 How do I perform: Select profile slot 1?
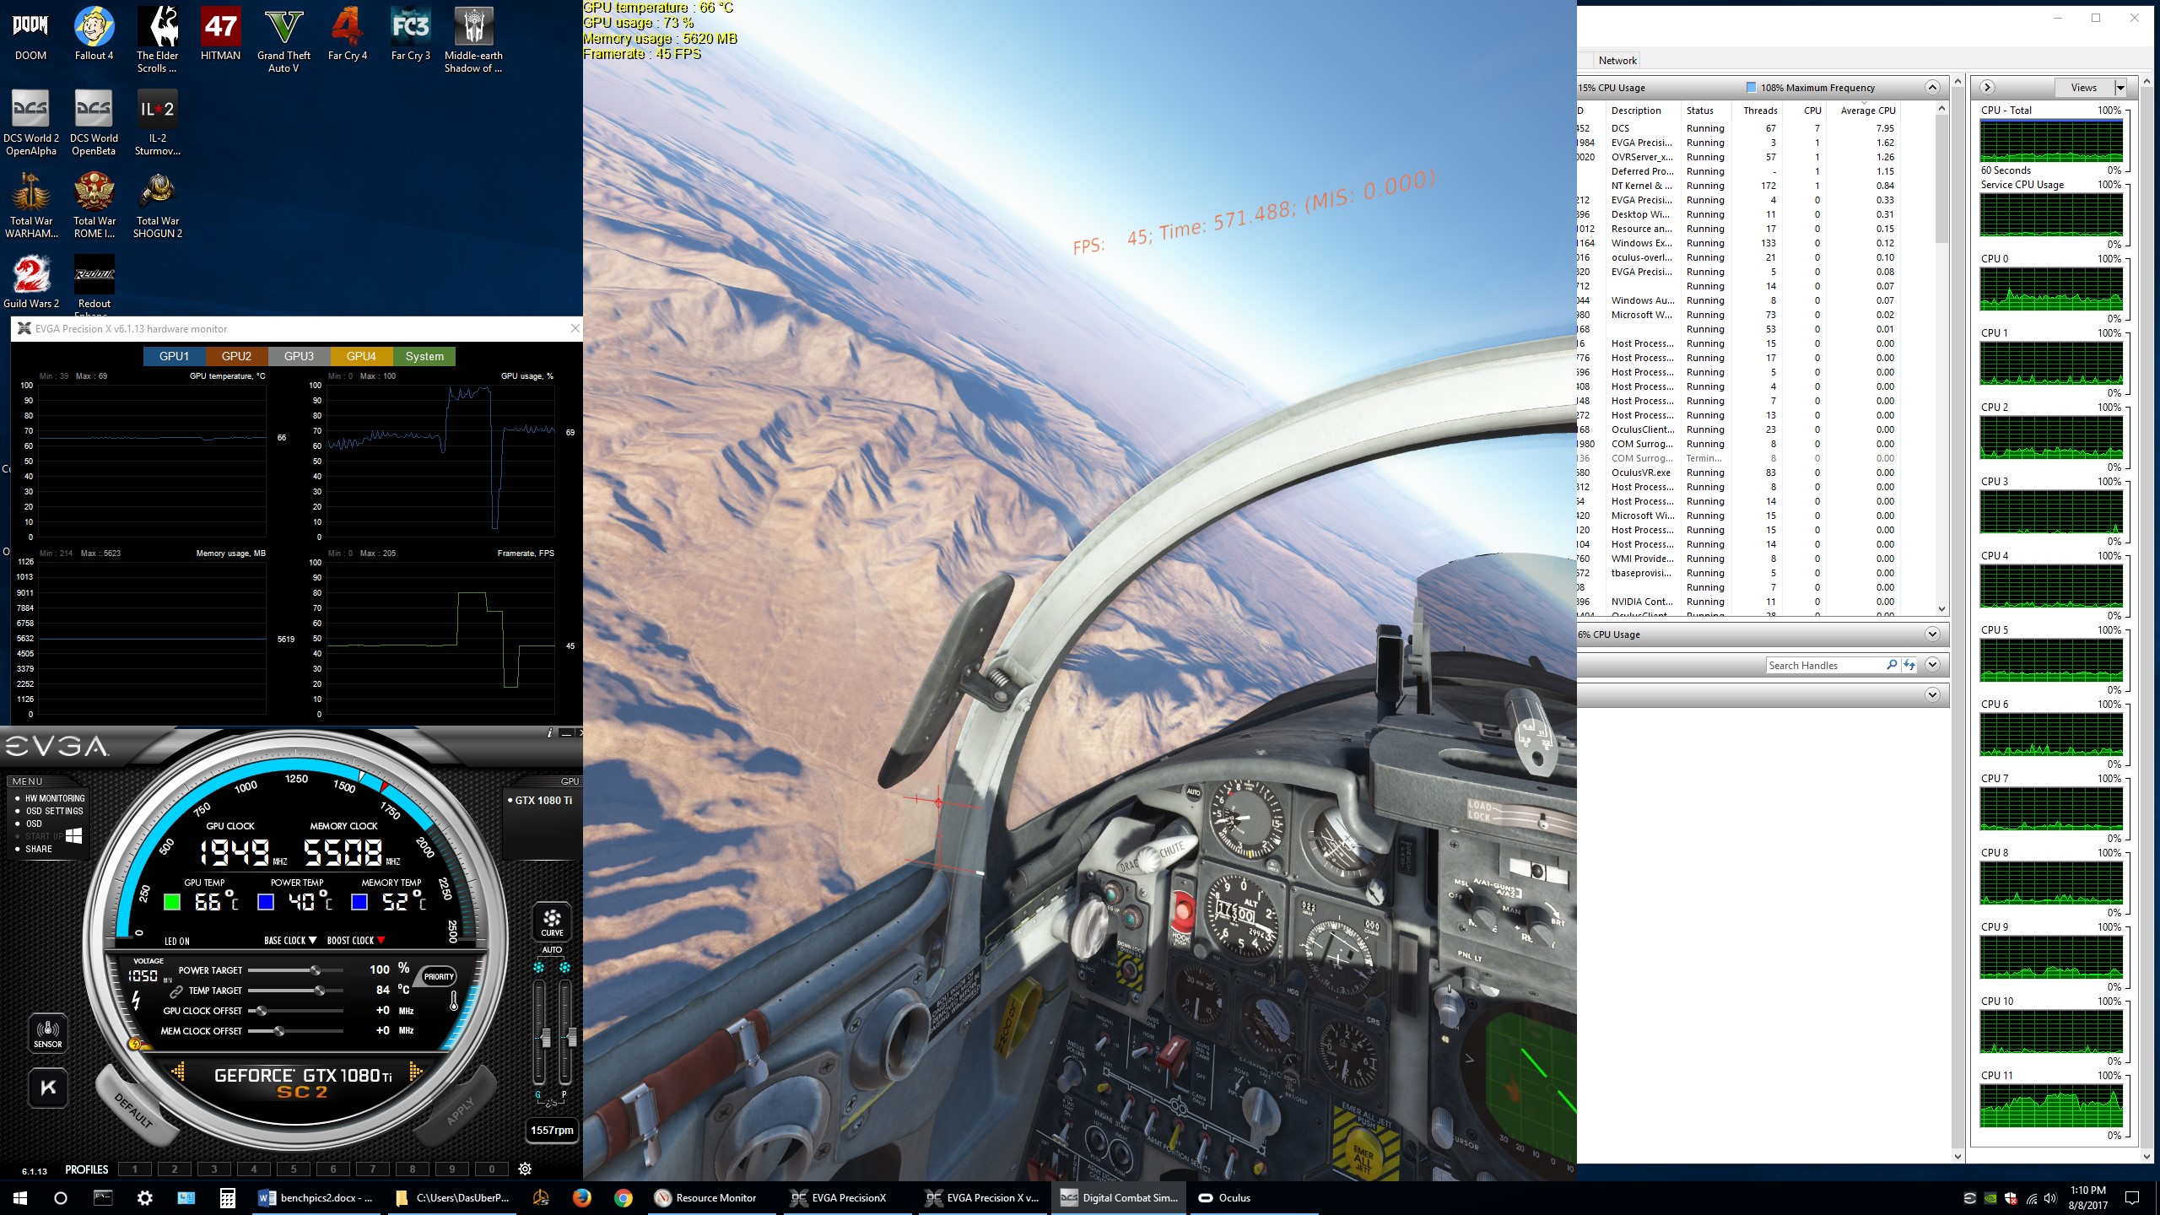click(134, 1169)
